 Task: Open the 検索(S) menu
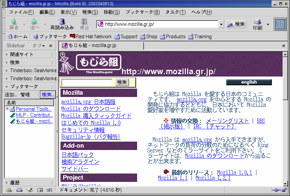tap(90, 12)
